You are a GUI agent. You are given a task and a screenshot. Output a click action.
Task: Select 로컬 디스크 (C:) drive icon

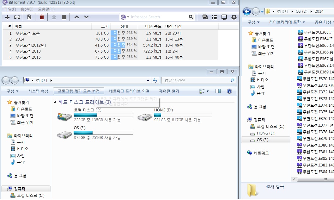(x=64, y=116)
